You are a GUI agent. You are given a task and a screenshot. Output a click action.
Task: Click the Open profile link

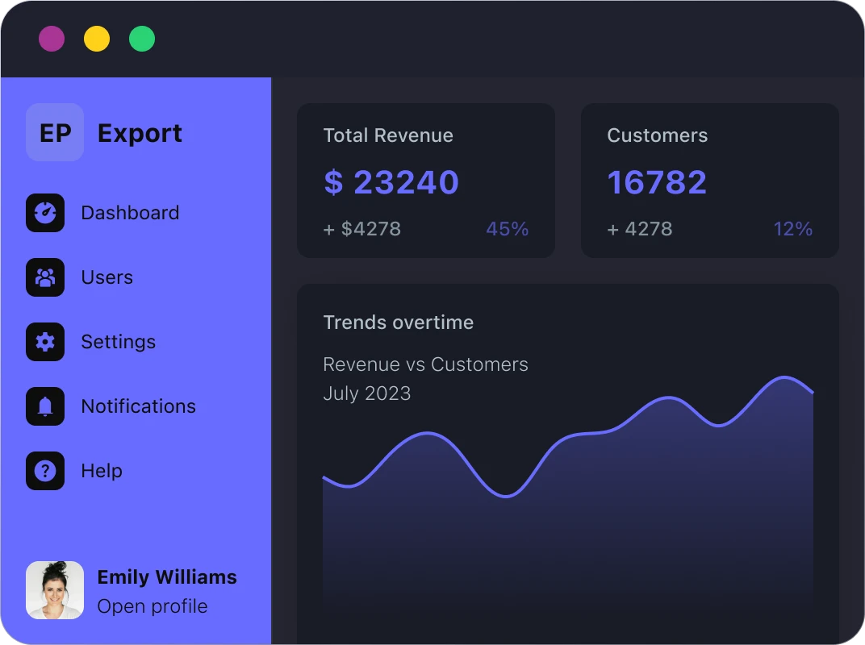(152, 606)
